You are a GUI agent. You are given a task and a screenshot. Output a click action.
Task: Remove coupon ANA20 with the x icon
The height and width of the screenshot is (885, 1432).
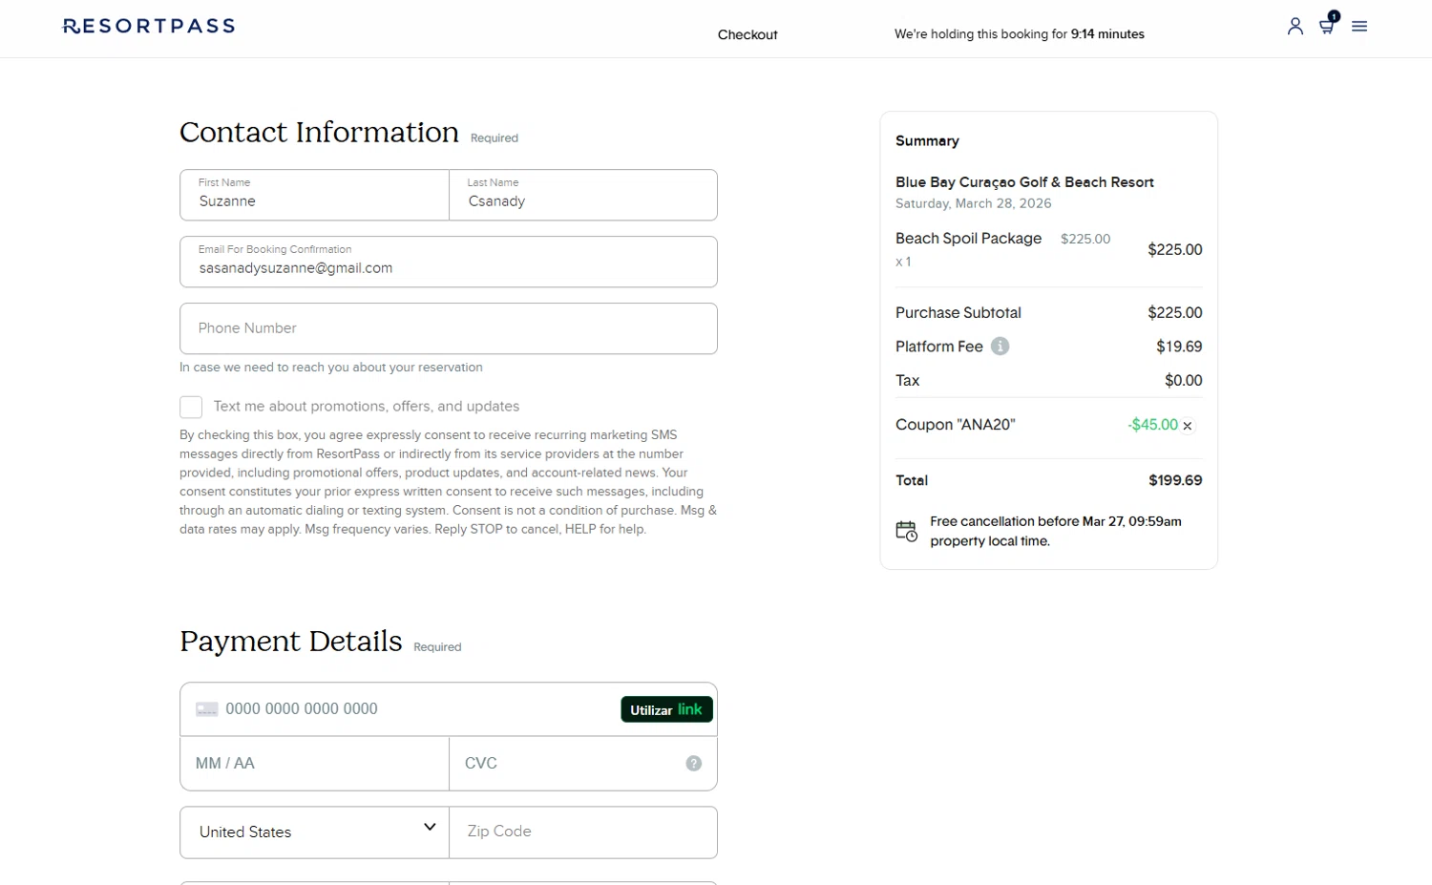pyautogui.click(x=1188, y=426)
